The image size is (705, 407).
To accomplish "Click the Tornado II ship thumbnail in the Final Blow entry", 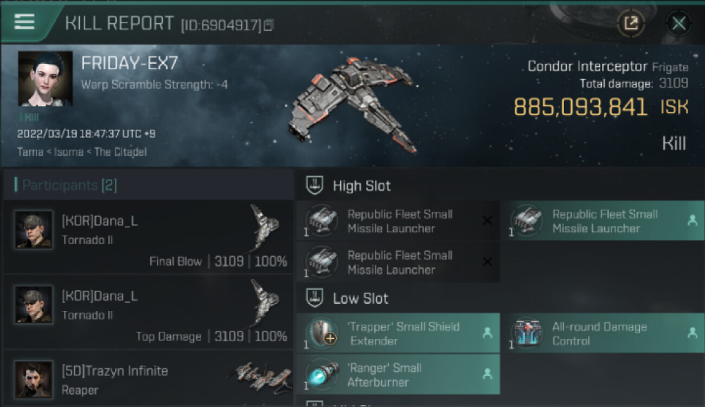I will 265,228.
